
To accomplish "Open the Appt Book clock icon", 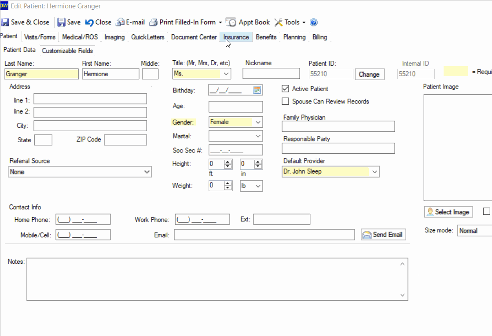I will coord(231,22).
